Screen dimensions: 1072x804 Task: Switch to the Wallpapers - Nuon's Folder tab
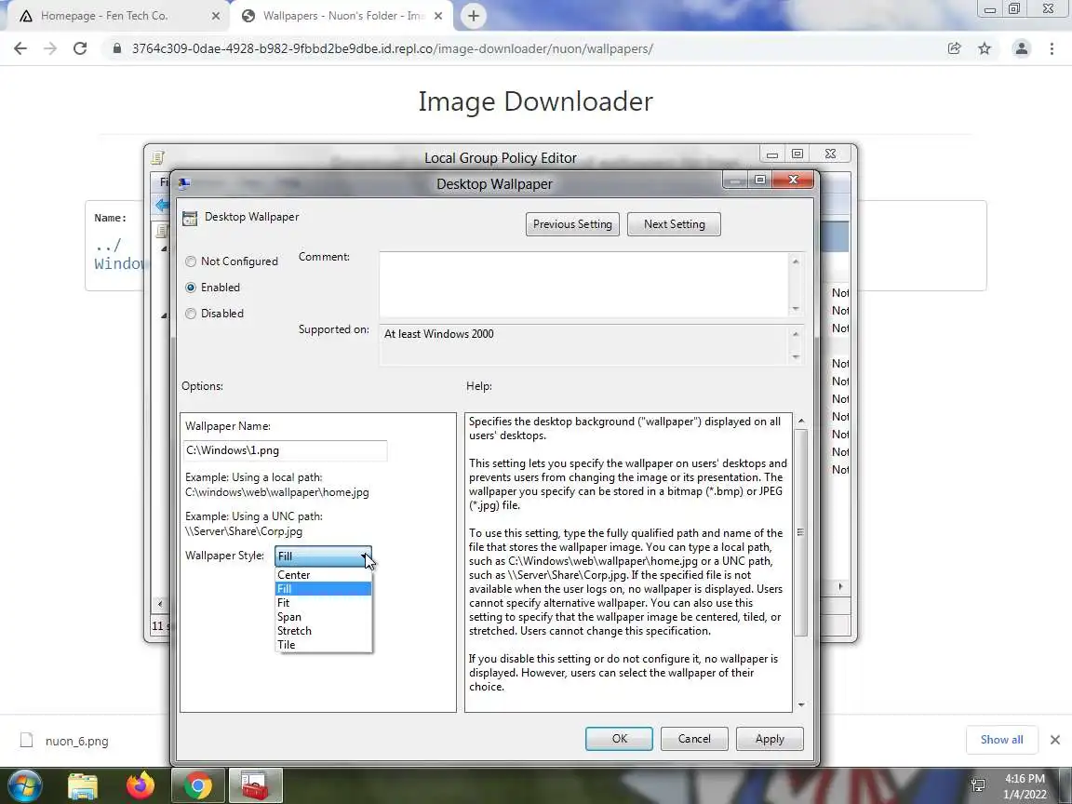[x=342, y=16]
